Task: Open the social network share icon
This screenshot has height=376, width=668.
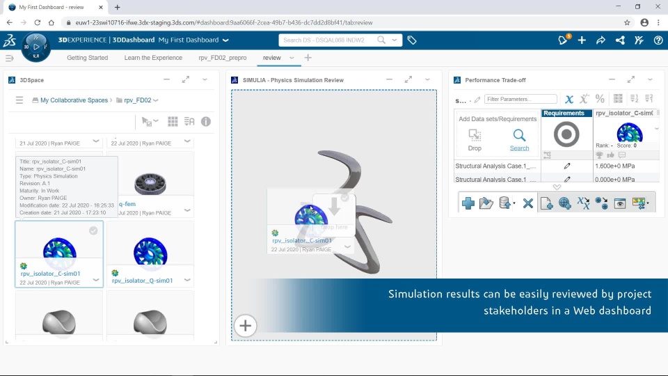Action: (x=620, y=40)
